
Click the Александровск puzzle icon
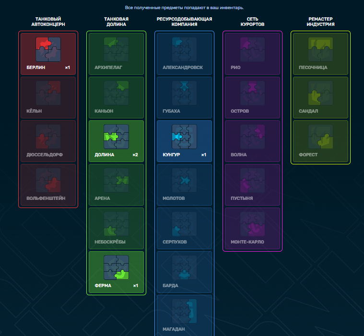[x=184, y=49]
